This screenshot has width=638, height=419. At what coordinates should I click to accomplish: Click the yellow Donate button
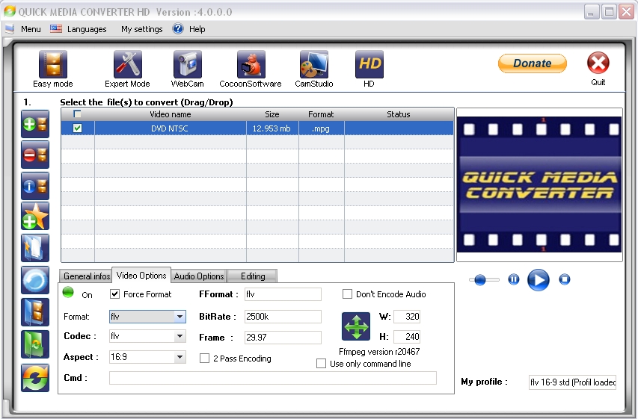coord(533,63)
